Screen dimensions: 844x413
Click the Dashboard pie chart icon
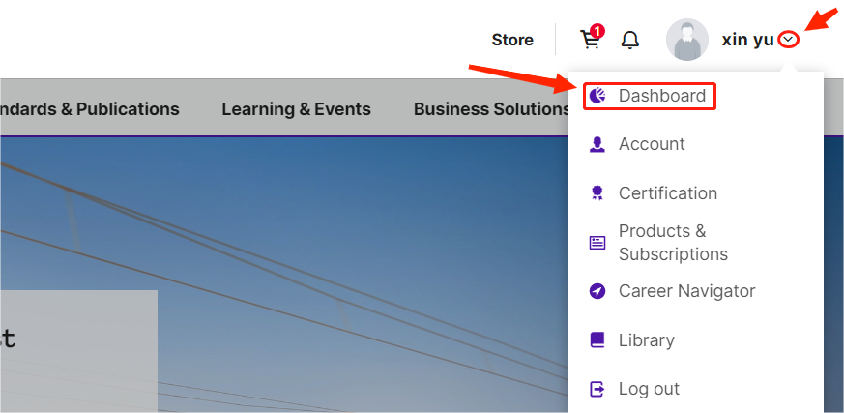pos(597,96)
